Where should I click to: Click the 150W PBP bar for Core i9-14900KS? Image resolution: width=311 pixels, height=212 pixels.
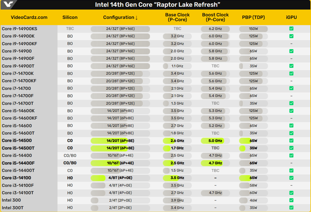point(253,29)
